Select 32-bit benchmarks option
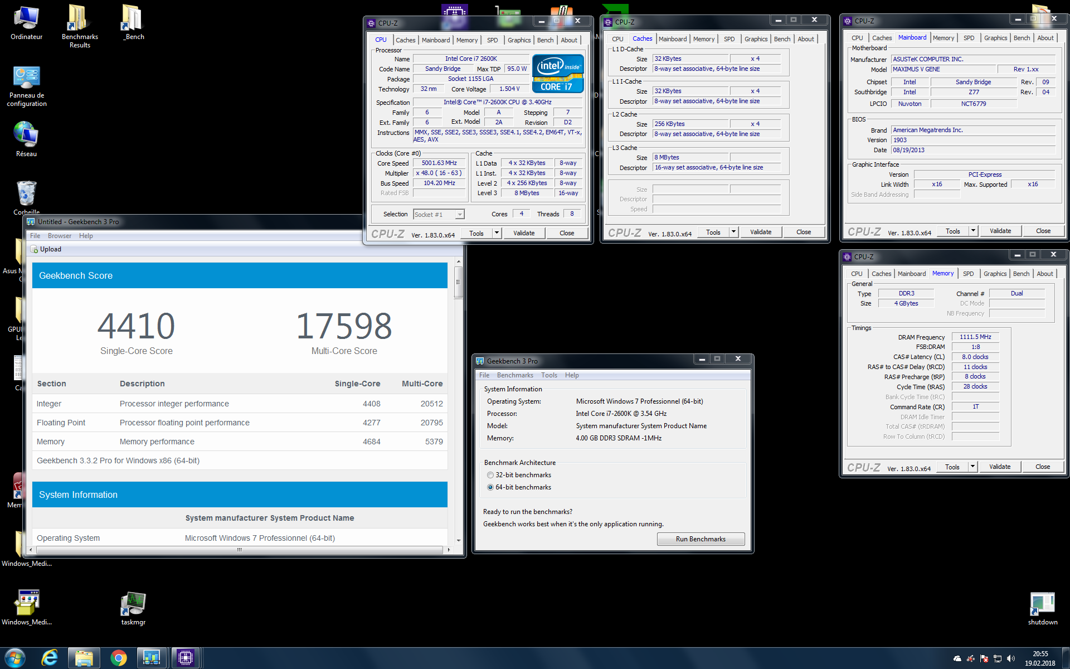The height and width of the screenshot is (669, 1070). click(490, 475)
